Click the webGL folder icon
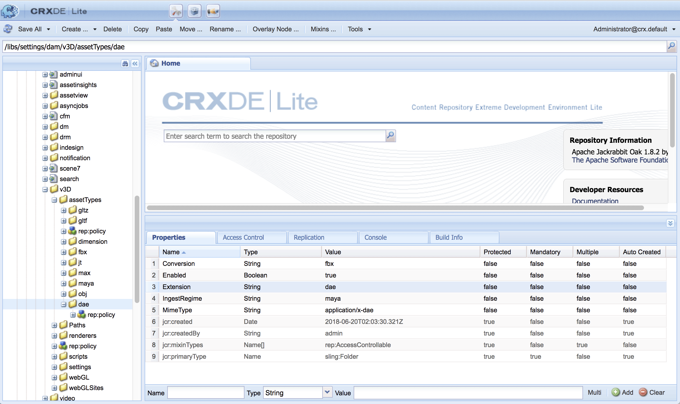 [63, 377]
